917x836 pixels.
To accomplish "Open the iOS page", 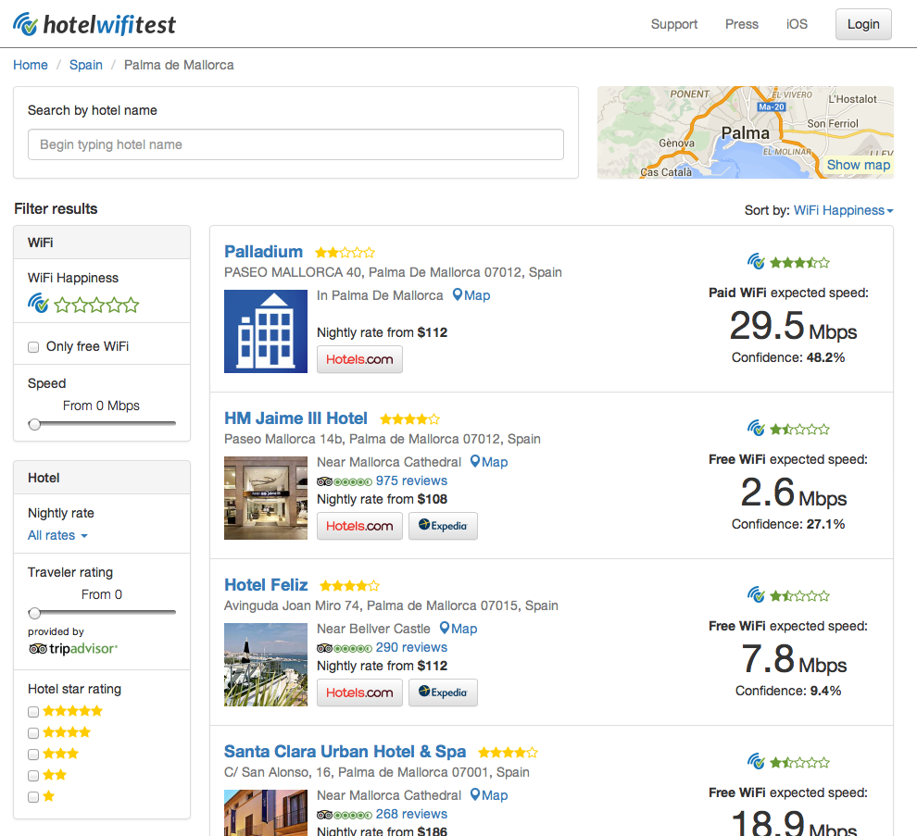I will 797,24.
